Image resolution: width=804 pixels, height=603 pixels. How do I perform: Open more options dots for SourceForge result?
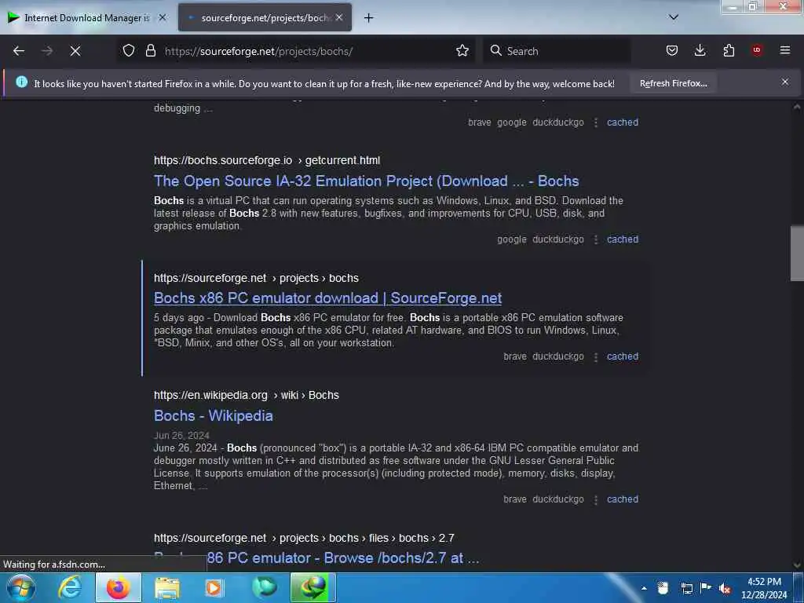click(x=596, y=356)
